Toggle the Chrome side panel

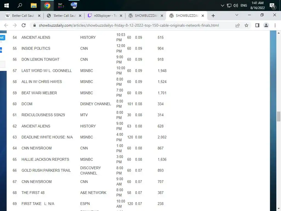[257, 25]
